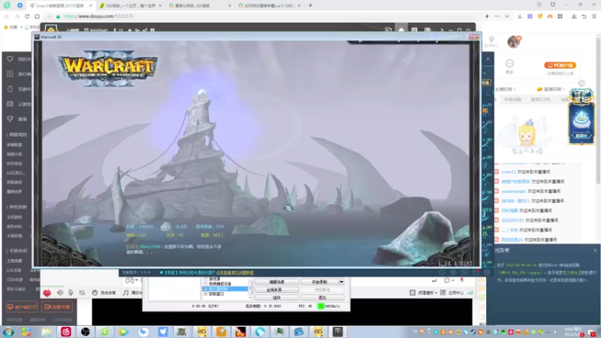Click the source list scrollbar in the capture dialog
The width and height of the screenshot is (601, 338).
251,288
